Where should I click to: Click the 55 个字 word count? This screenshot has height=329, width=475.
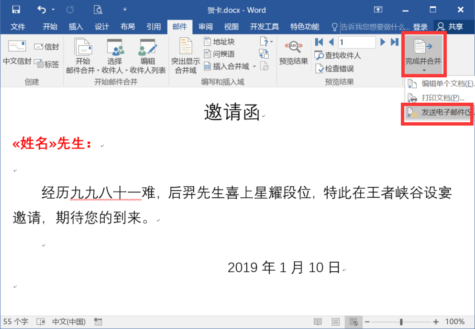pos(15,321)
